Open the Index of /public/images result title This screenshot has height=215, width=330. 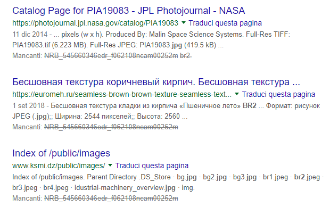click(61, 153)
